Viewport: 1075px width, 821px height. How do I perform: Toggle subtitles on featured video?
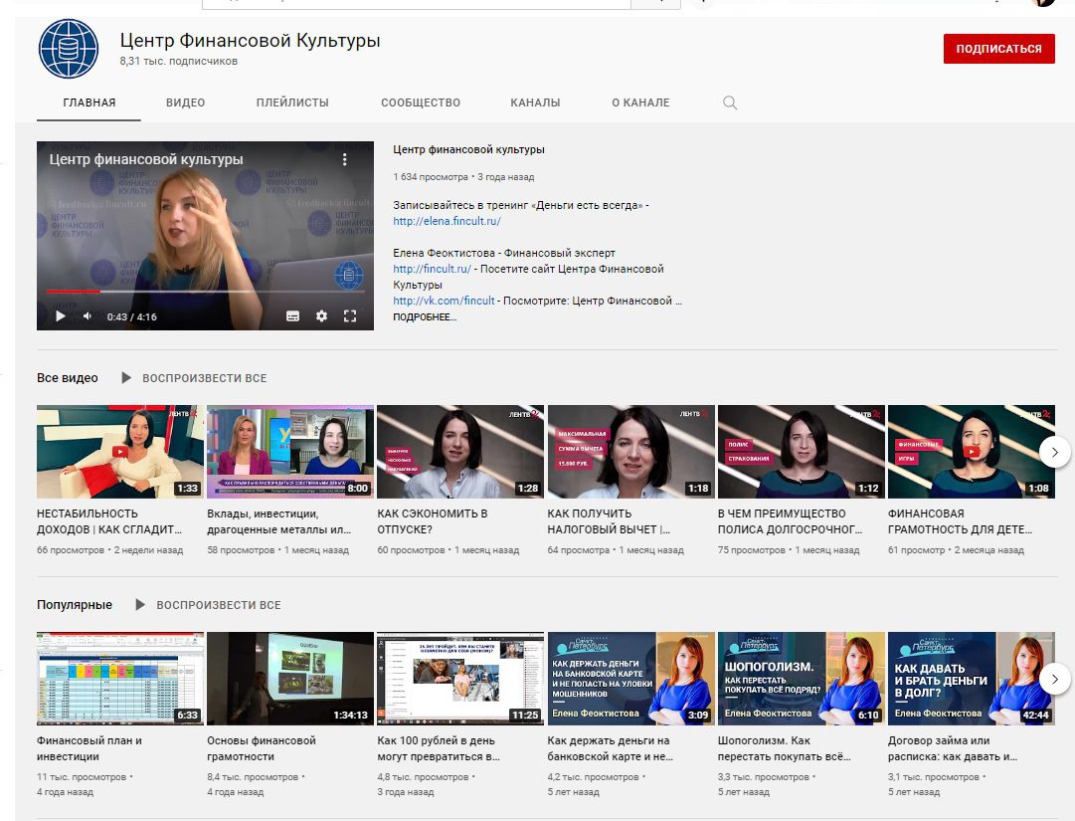292,316
